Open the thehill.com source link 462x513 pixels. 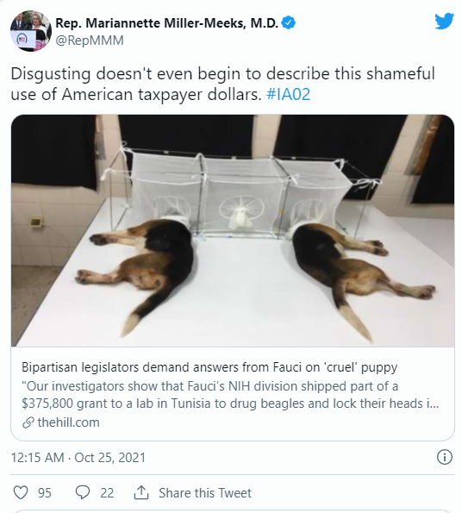68,422
